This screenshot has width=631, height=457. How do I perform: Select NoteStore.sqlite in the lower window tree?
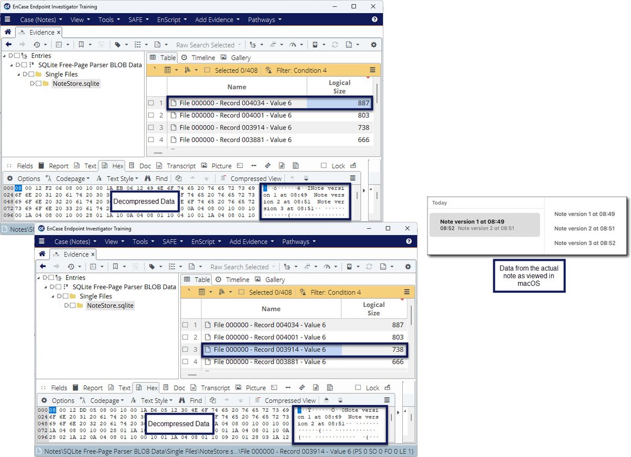(110, 306)
